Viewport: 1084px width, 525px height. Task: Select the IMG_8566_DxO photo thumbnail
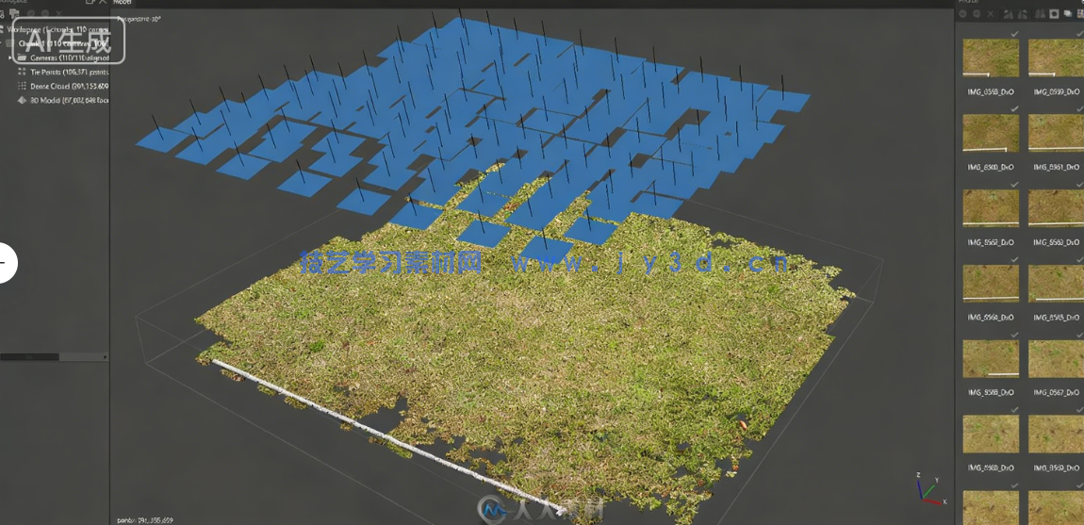[x=990, y=358]
